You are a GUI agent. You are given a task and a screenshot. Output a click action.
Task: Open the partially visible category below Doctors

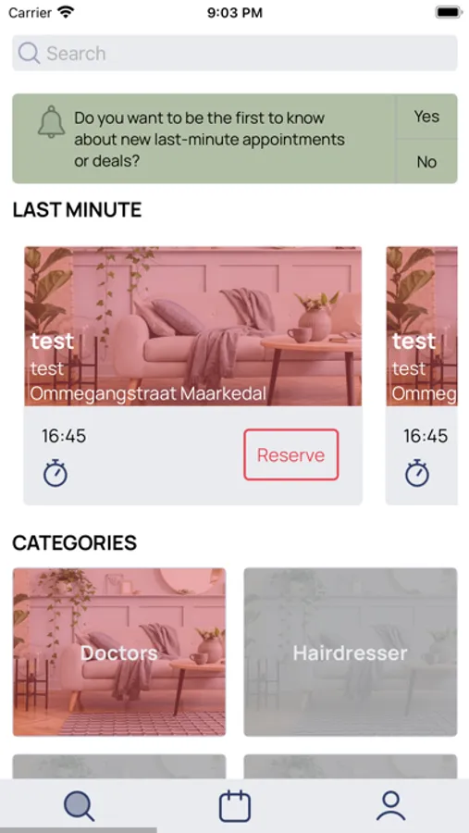point(119,766)
